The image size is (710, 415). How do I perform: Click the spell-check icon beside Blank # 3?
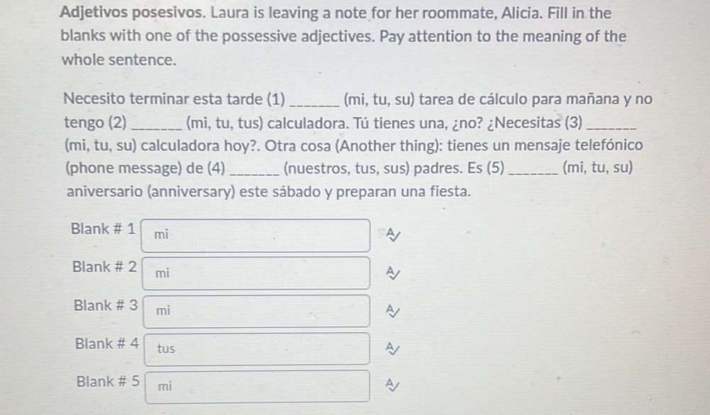[392, 309]
